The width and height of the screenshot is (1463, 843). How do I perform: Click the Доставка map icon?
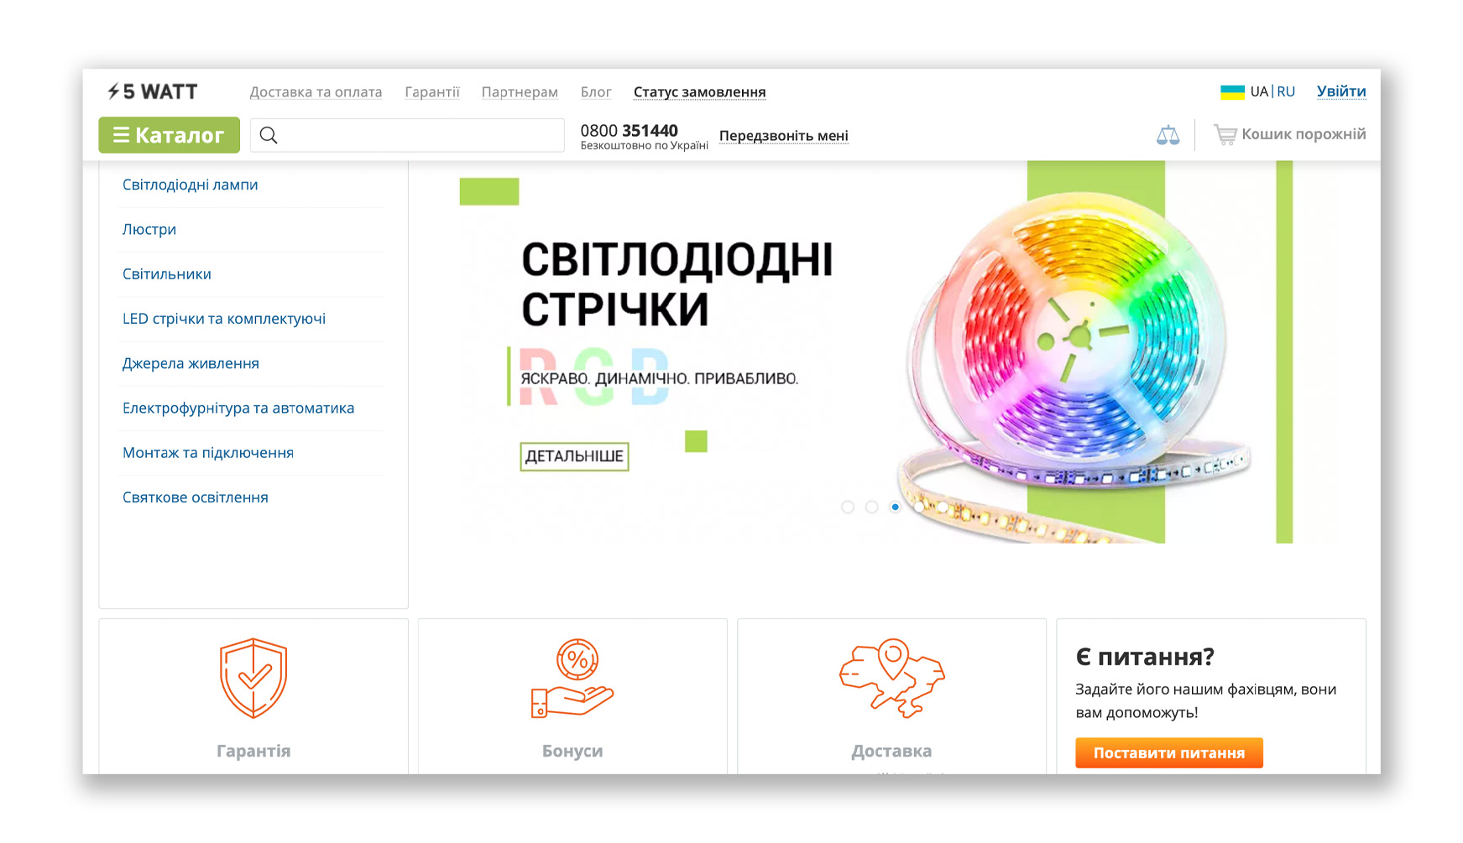coord(891,678)
